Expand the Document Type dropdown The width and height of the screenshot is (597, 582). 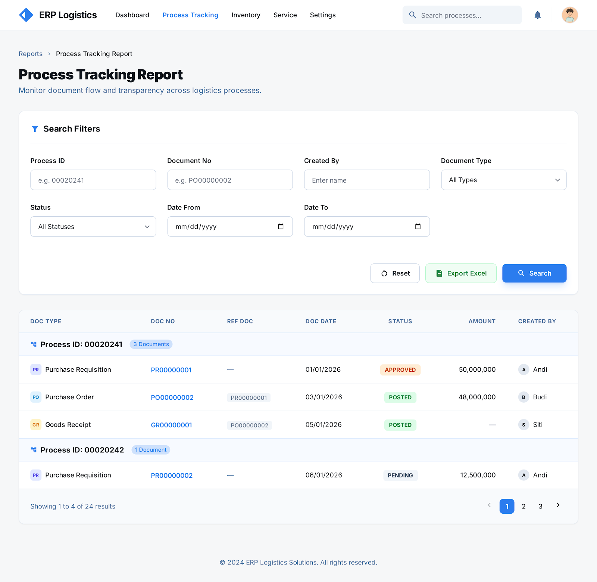point(503,180)
